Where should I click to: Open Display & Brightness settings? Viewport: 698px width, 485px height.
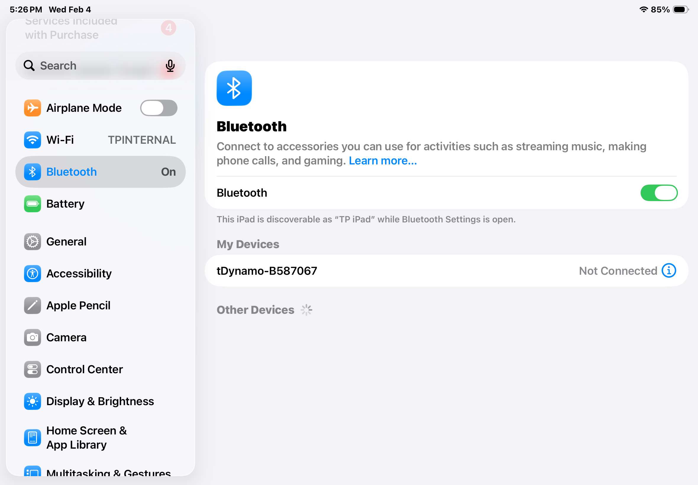[100, 401]
